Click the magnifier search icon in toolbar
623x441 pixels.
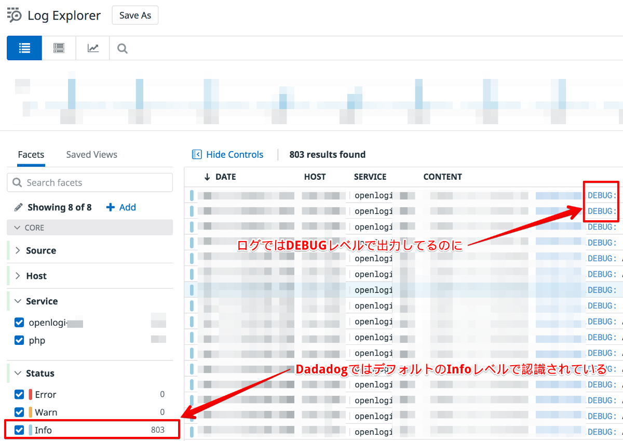(x=122, y=48)
